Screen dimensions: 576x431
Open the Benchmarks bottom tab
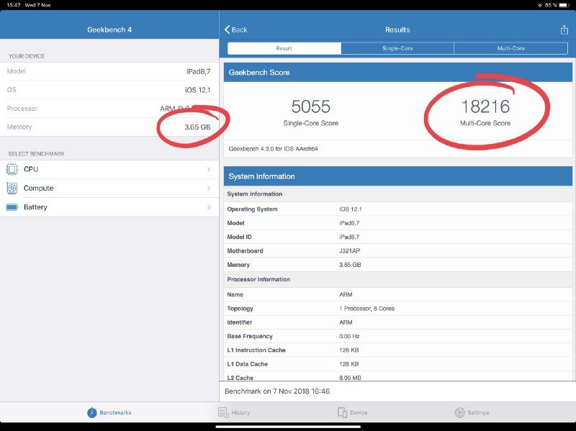pyautogui.click(x=109, y=412)
